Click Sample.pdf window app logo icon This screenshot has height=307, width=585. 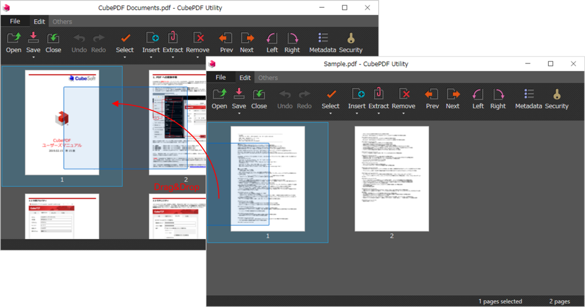212,64
